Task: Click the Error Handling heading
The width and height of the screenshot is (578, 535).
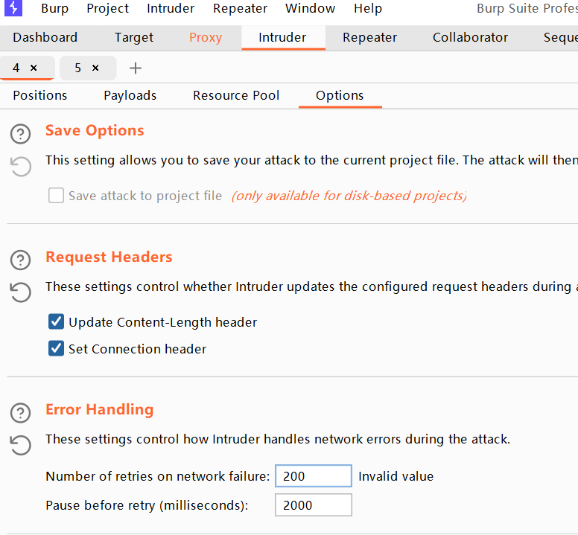Action: (x=100, y=410)
